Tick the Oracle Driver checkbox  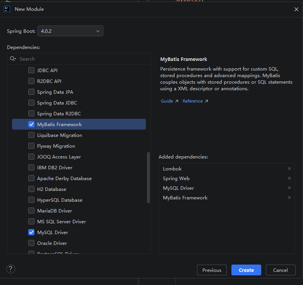31,243
